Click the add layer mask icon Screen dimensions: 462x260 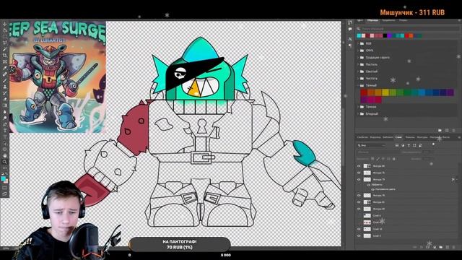coord(428,247)
